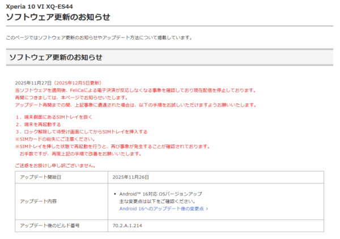Click the red text (2025年12月5日更新)
This screenshot has width=340, height=239.
coord(77,83)
